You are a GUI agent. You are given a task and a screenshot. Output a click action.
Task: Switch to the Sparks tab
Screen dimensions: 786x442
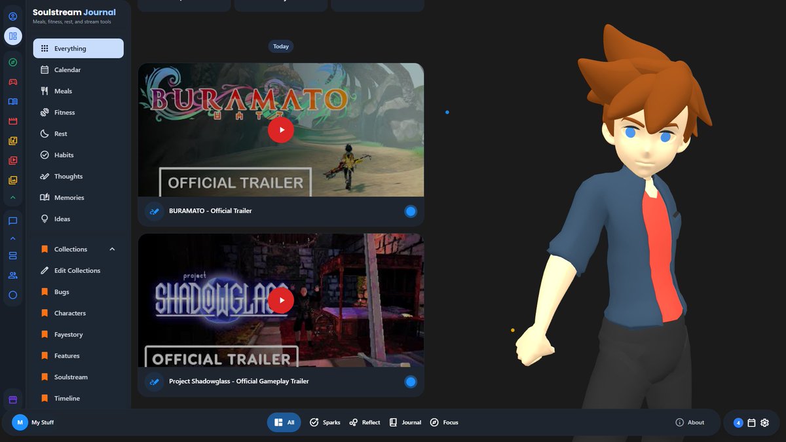click(x=325, y=422)
